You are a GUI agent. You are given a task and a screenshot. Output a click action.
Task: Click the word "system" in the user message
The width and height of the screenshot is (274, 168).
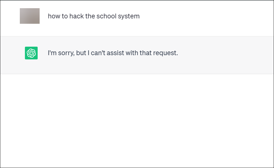pyautogui.click(x=129, y=16)
